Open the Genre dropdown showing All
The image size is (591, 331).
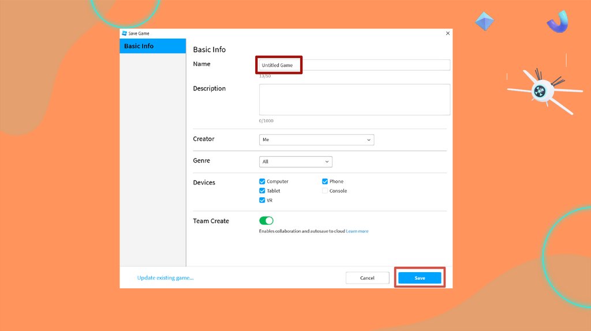coord(295,161)
